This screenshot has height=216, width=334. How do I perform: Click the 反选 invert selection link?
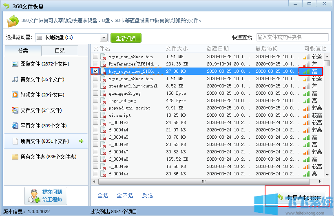147,195
